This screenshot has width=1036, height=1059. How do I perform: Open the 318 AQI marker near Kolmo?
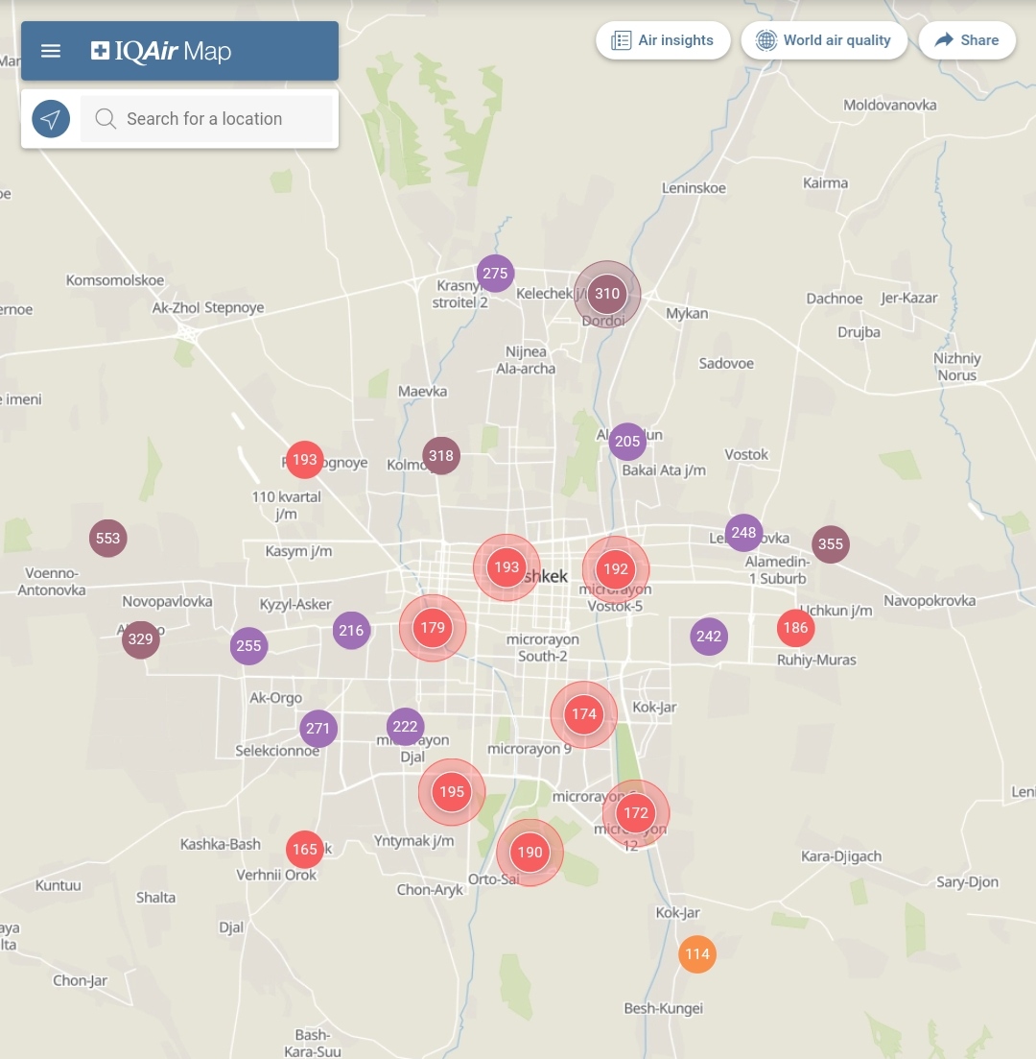tap(441, 456)
